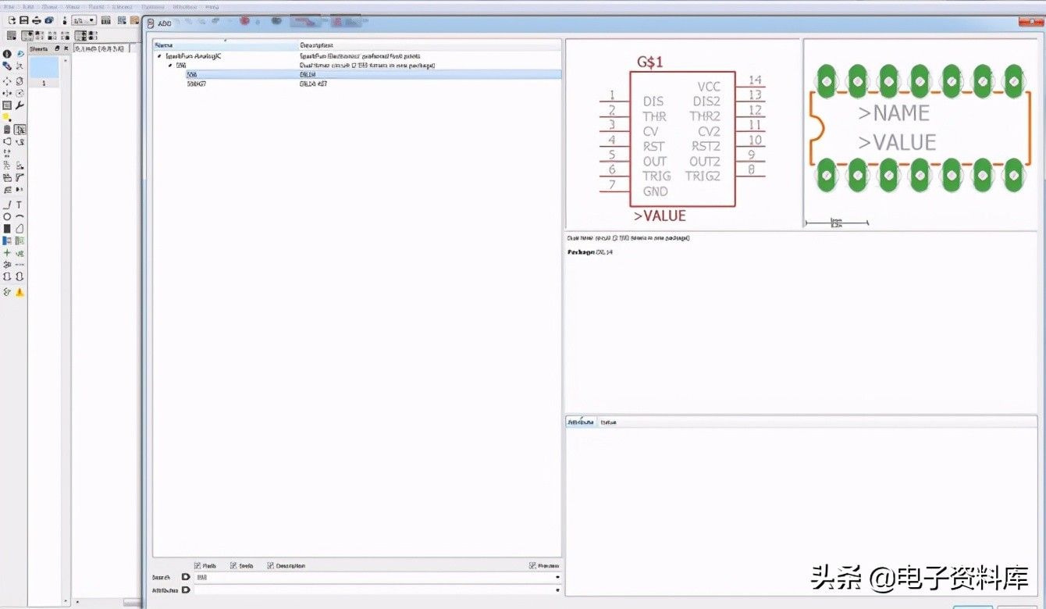Image resolution: width=1046 pixels, height=609 pixels.
Task: Switch to the Attributes tab
Action: (x=581, y=422)
